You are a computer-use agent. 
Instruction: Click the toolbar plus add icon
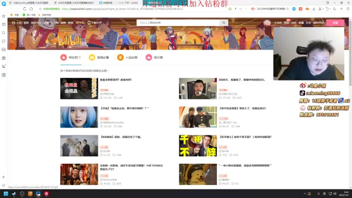pos(341,9)
